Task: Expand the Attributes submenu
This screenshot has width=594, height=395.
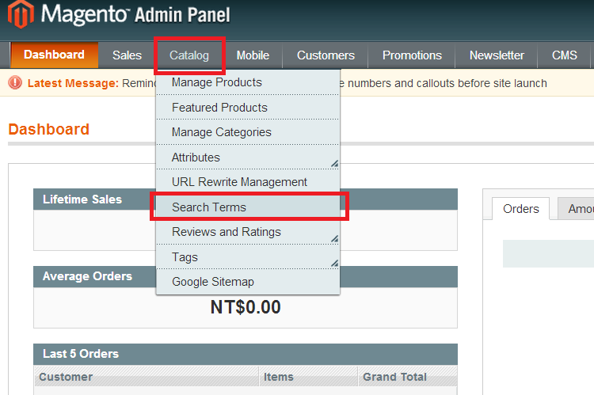Action: (196, 158)
